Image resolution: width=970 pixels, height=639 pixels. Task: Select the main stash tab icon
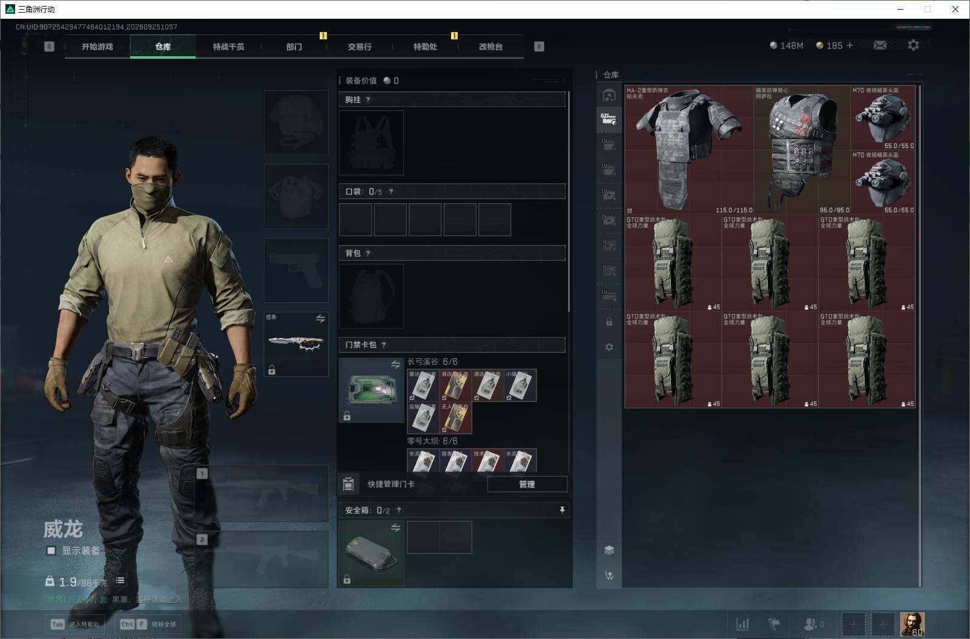tap(609, 95)
